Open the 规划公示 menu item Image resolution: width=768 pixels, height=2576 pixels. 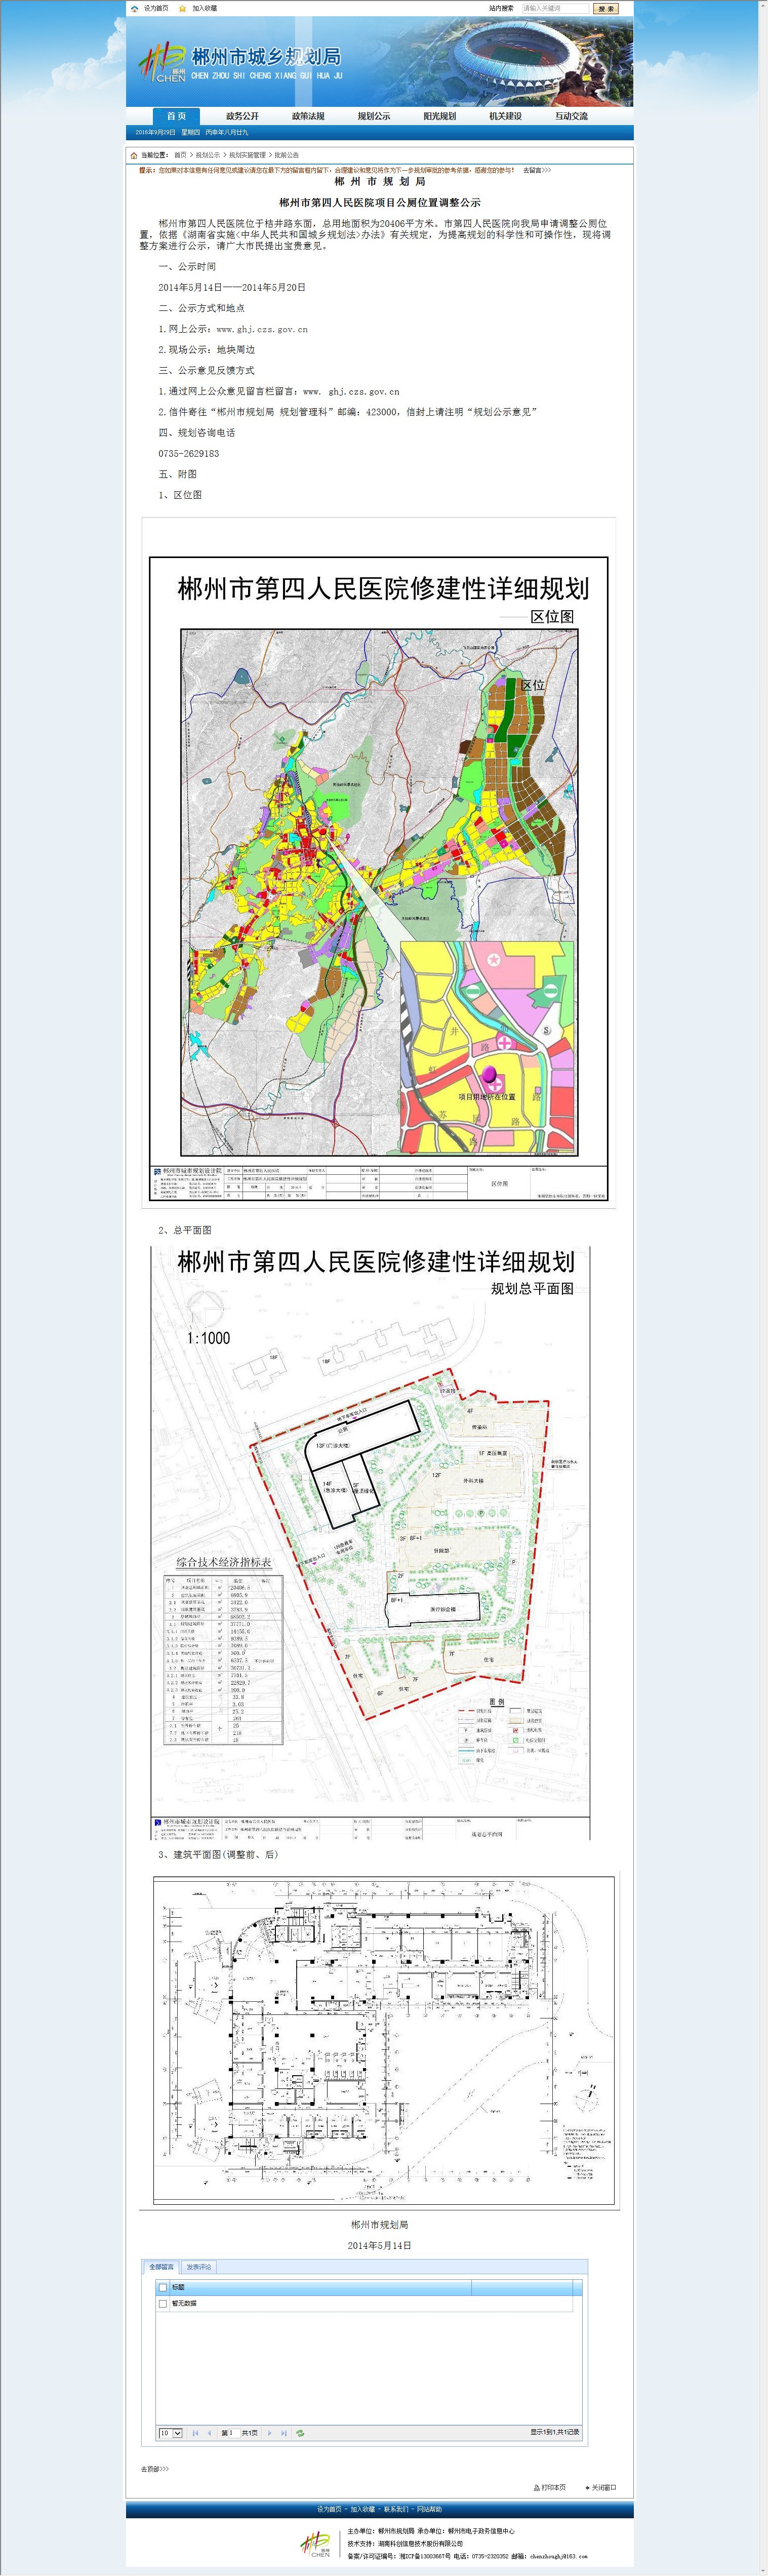pyautogui.click(x=374, y=116)
